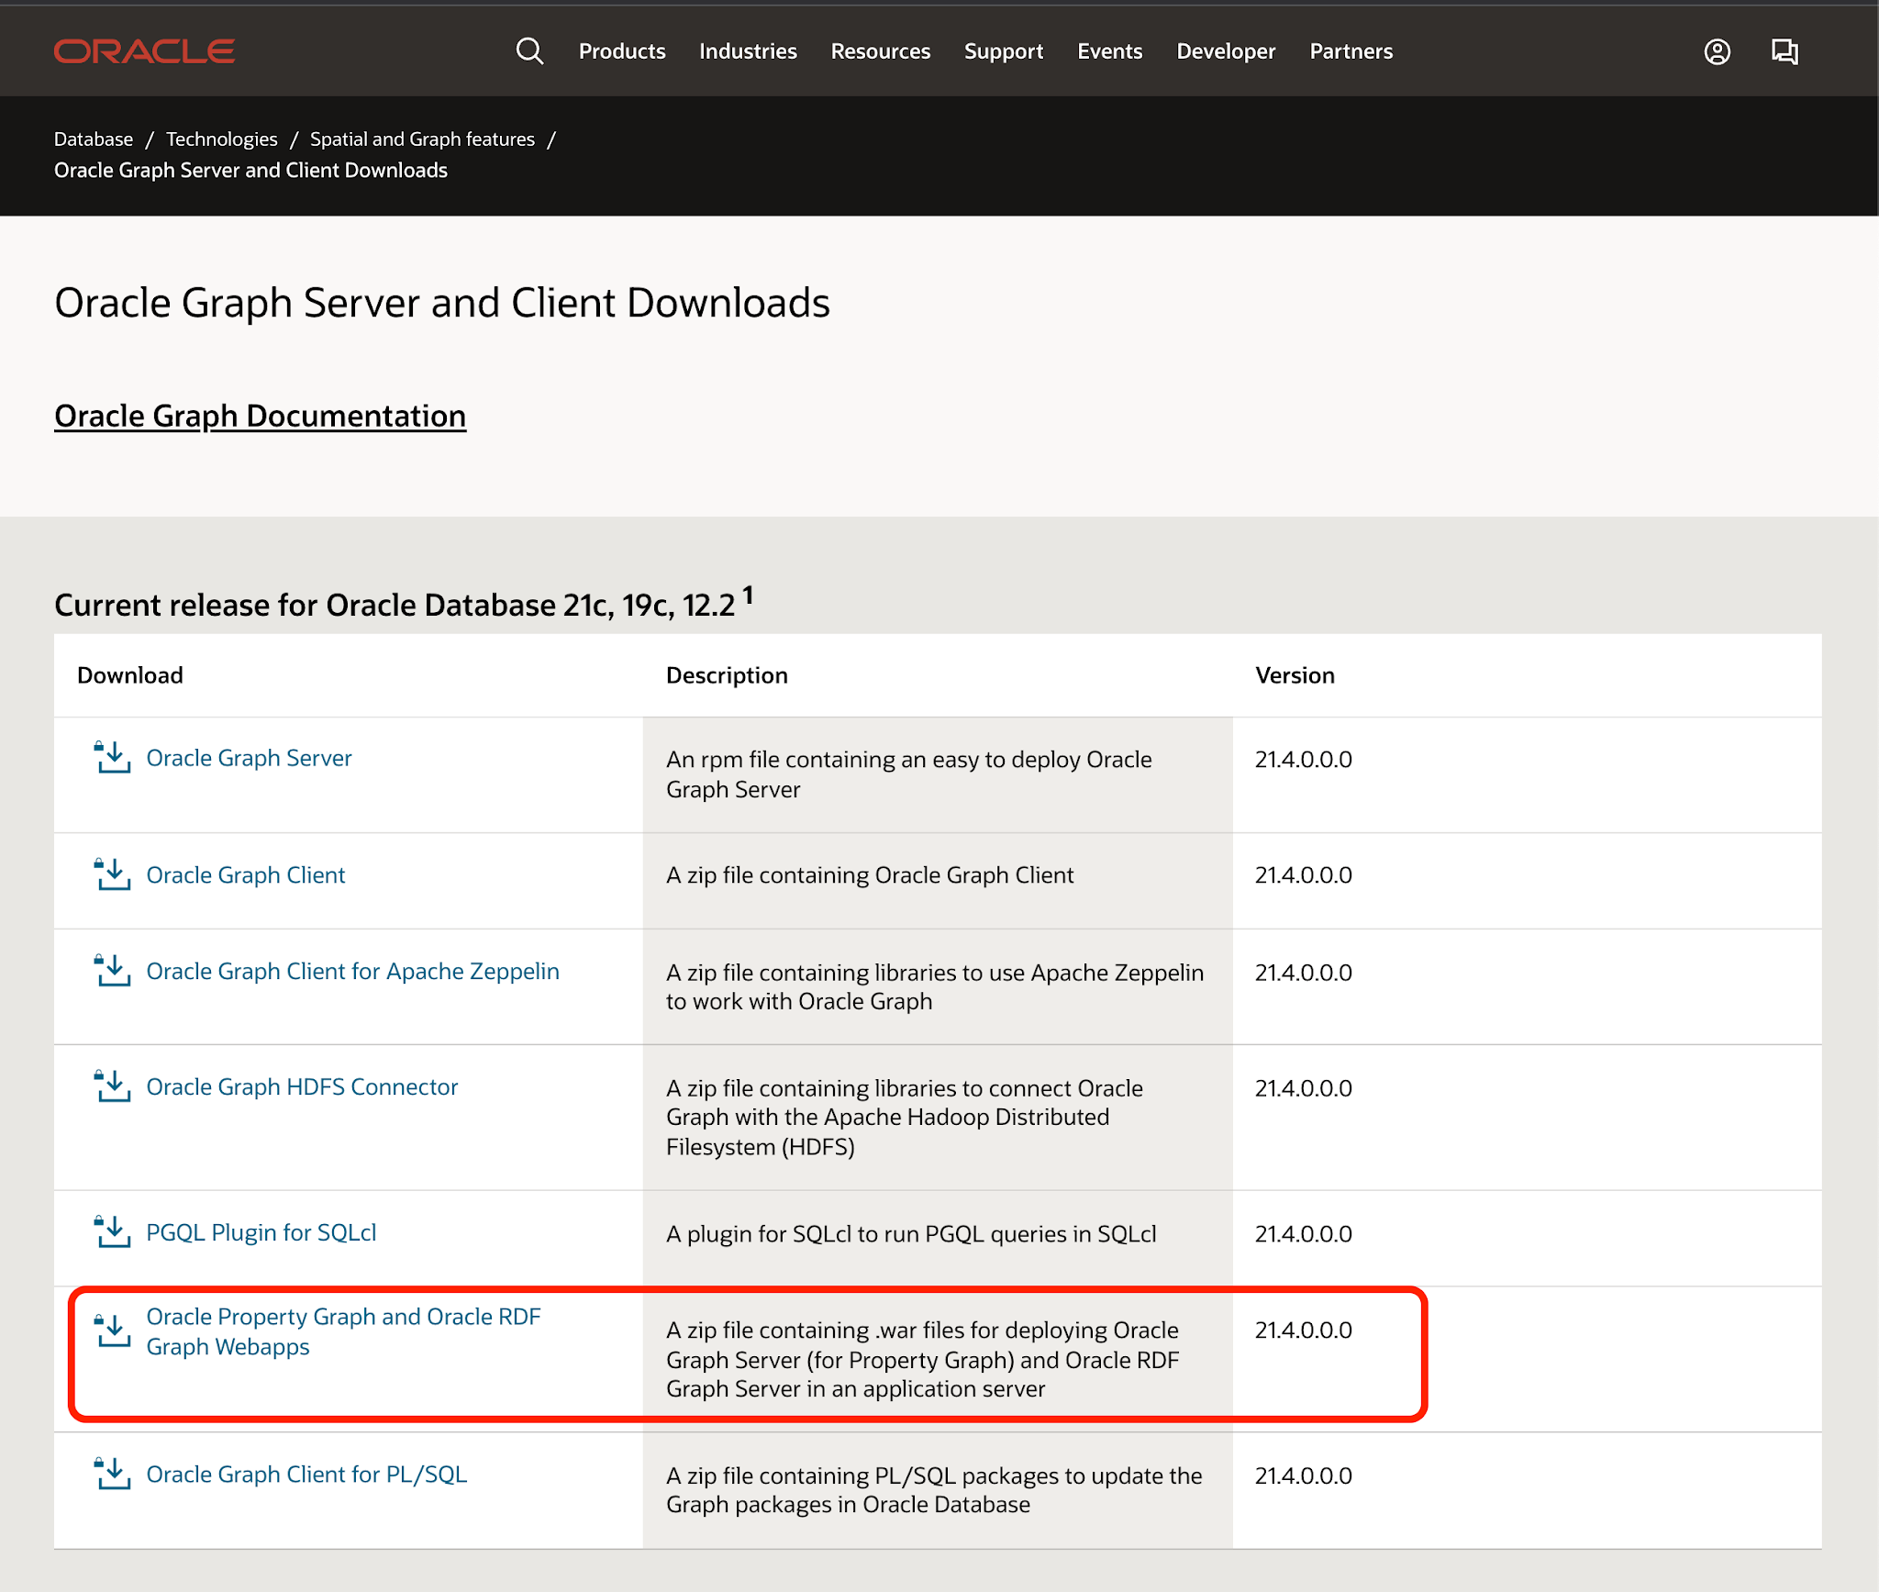Click description 'An rpm file containing an easy to deploy'
This screenshot has width=1879, height=1592.
click(908, 774)
